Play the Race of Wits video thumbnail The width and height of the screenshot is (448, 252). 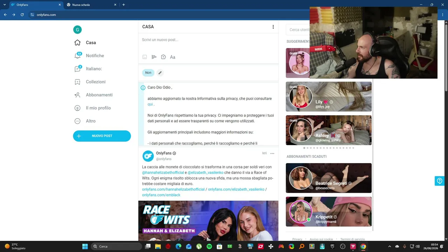[208, 221]
